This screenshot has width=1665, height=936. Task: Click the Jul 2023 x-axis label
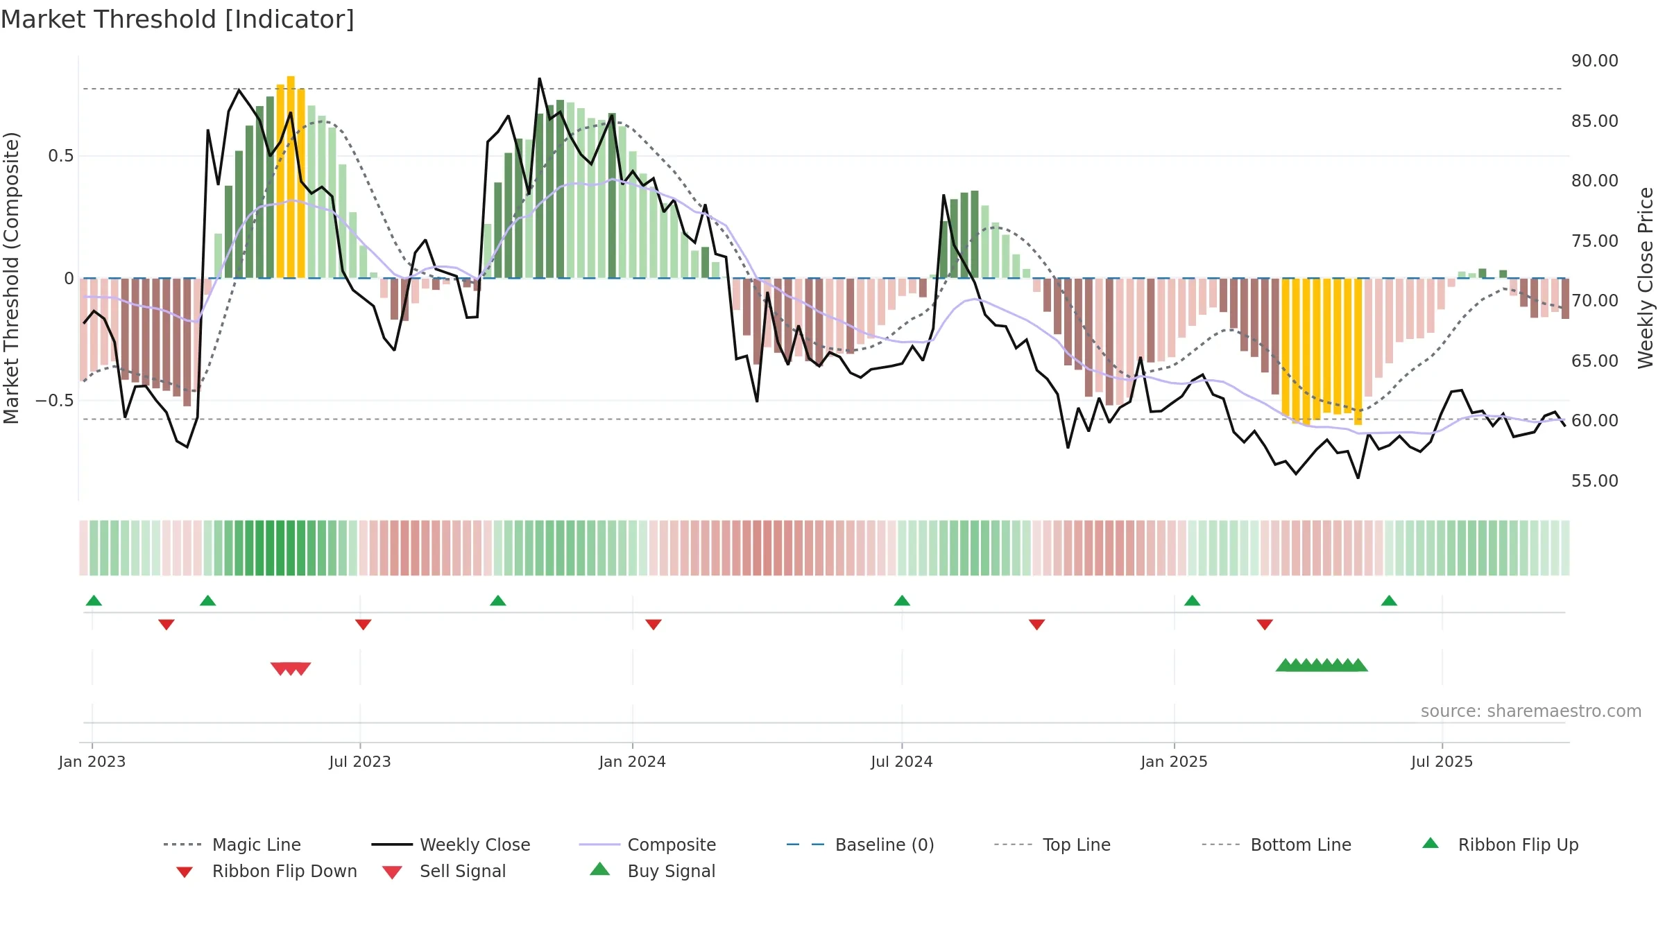click(360, 762)
